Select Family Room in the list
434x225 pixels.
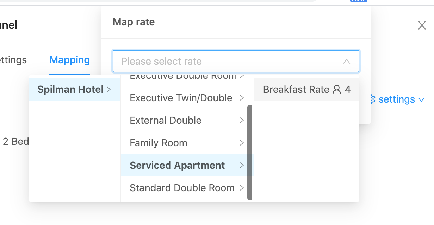click(187, 143)
